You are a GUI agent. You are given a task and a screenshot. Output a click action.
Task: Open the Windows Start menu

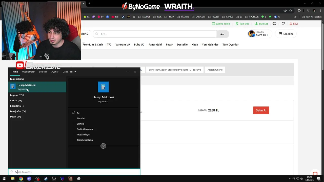click(x=4, y=179)
